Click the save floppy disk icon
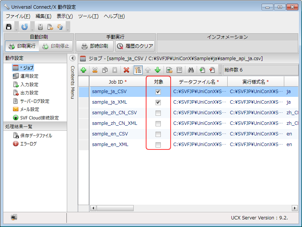This screenshot has width=302, height=227. [9, 26]
